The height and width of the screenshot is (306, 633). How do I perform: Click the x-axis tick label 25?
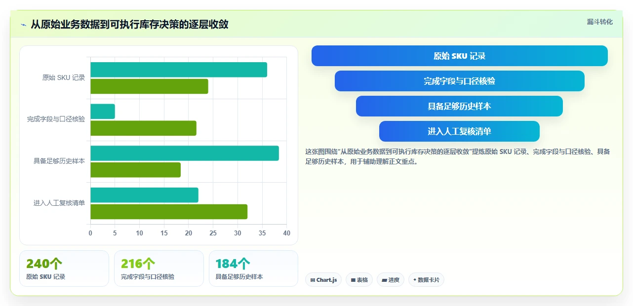click(x=213, y=233)
